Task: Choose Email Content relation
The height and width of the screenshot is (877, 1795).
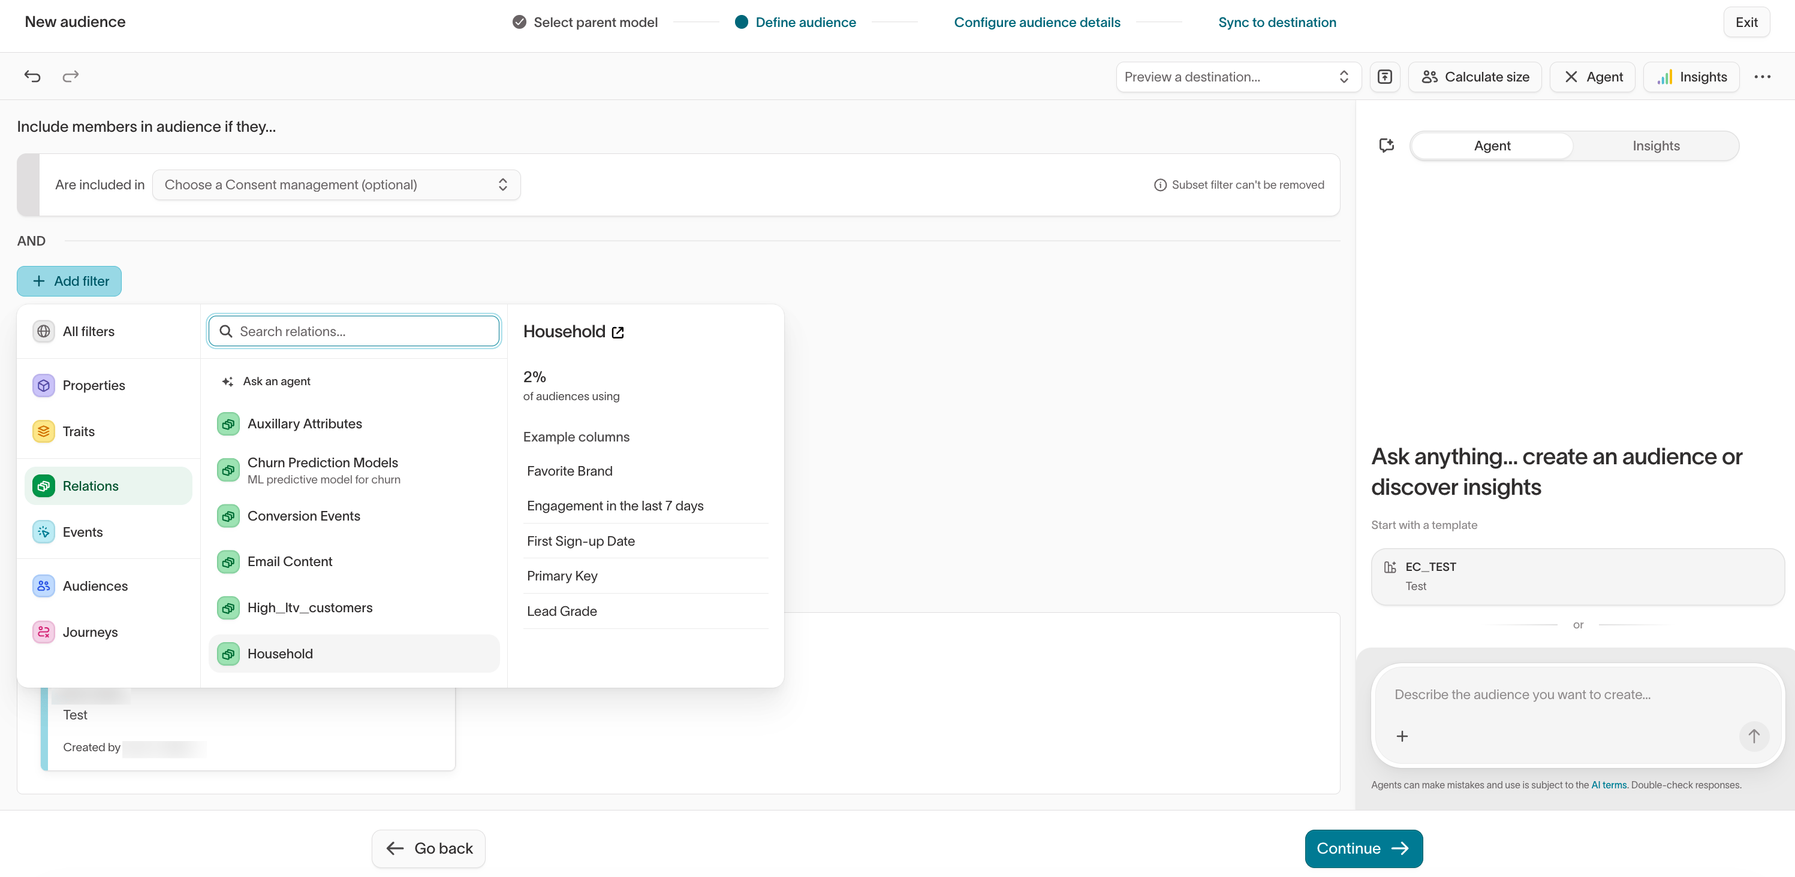Action: pos(354,561)
